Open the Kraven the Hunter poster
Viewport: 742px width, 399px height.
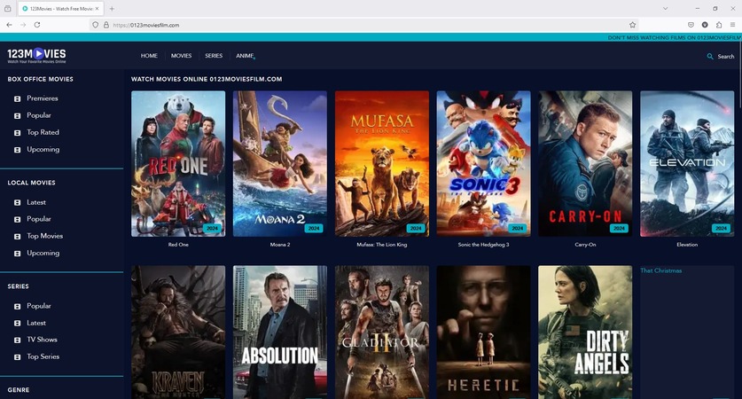pos(178,332)
